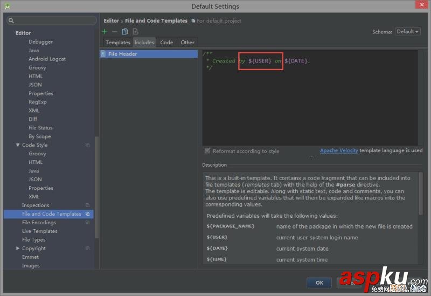Switch to the Includes tab

click(x=144, y=43)
